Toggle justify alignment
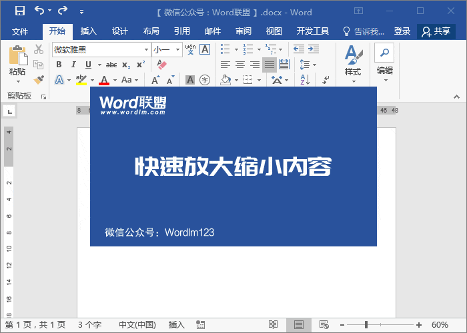The height and width of the screenshot is (333, 467). 270,65
